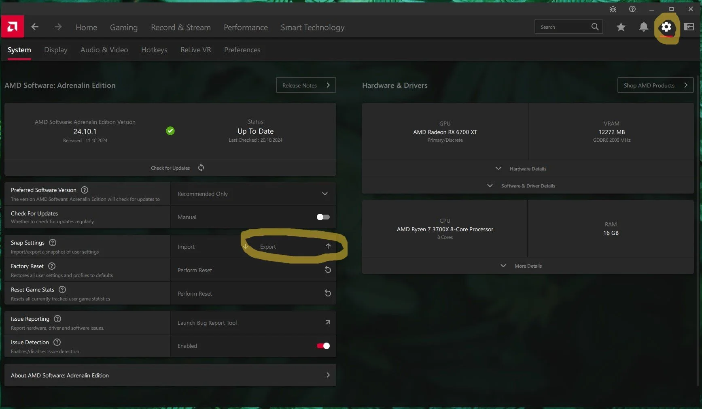Click Snap Settings help icon
Viewport: 702px width, 409px height.
[x=53, y=243]
